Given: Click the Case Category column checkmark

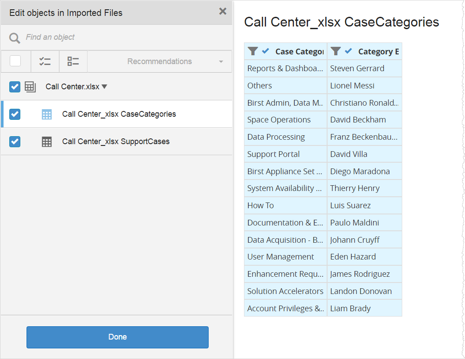Looking at the screenshot, I should pyautogui.click(x=265, y=51).
